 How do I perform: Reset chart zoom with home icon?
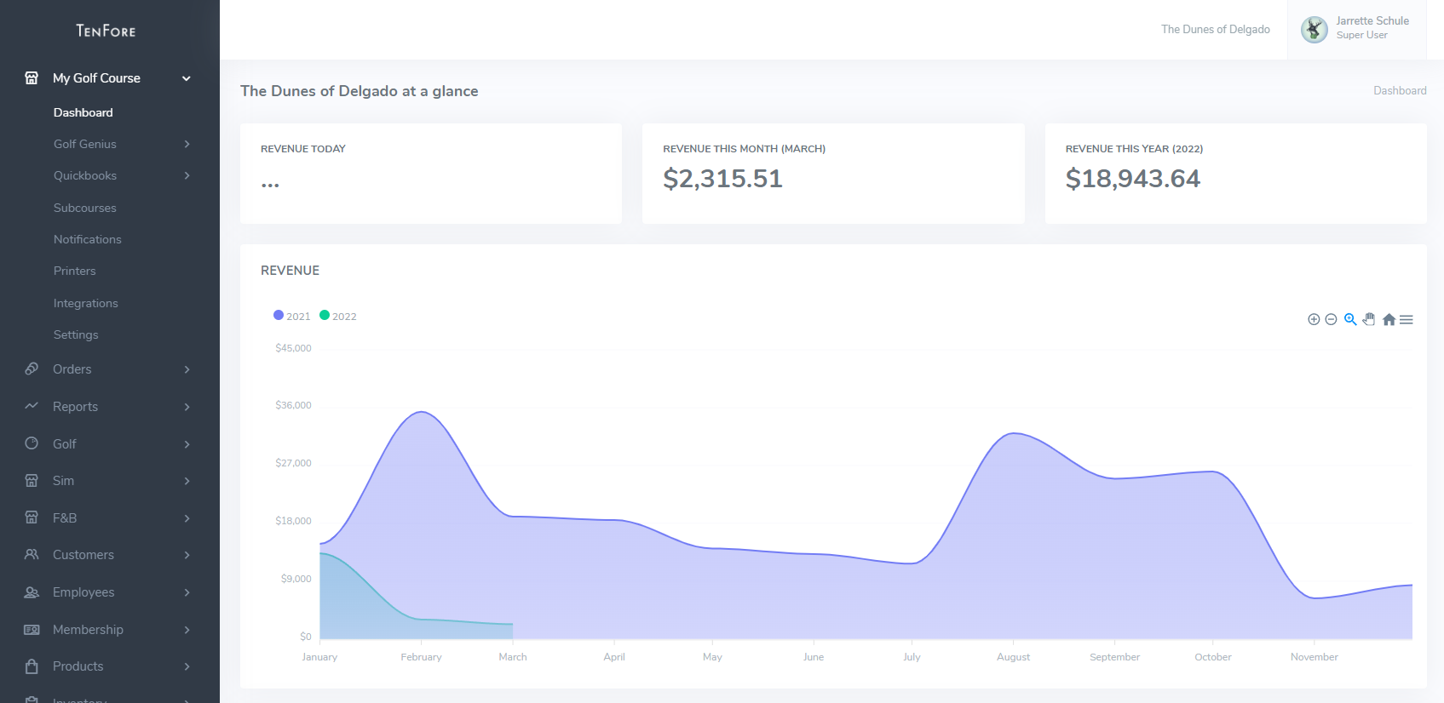point(1389,320)
